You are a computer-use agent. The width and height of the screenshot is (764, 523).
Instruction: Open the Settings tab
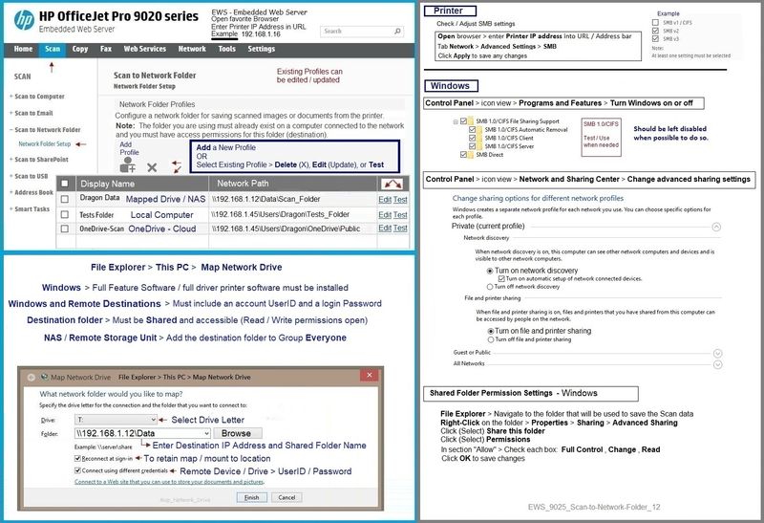click(x=261, y=49)
